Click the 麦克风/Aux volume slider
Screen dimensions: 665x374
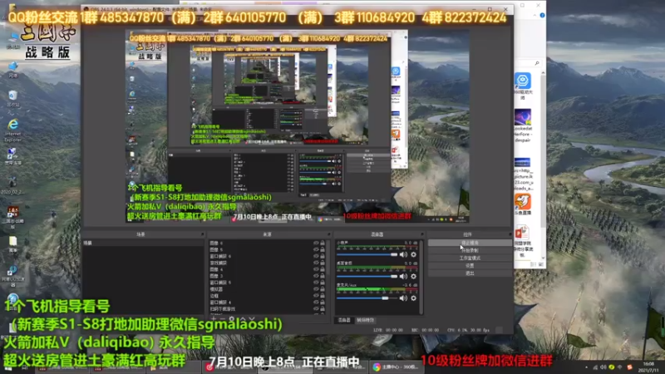coord(367,298)
